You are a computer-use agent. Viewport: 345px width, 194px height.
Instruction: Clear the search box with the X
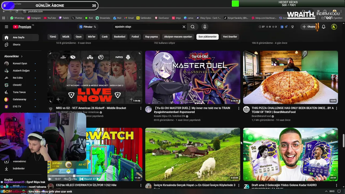(x=184, y=27)
